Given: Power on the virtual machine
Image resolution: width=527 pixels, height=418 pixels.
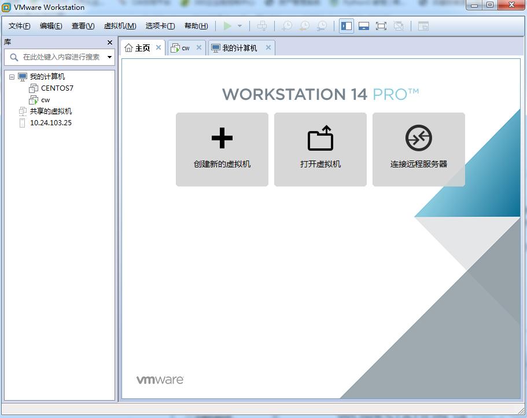Looking at the screenshot, I should [227, 26].
